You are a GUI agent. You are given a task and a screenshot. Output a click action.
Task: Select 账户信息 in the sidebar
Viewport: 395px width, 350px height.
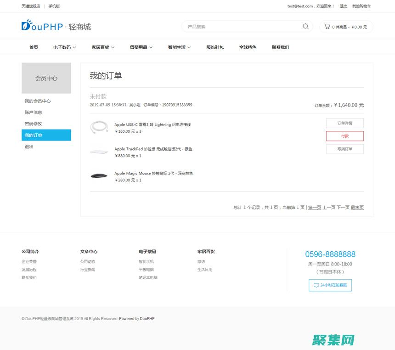34,113
